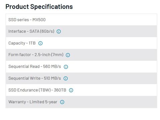
Task: Click the SSD Endurance (TBW) label text
Action: coord(30,90)
